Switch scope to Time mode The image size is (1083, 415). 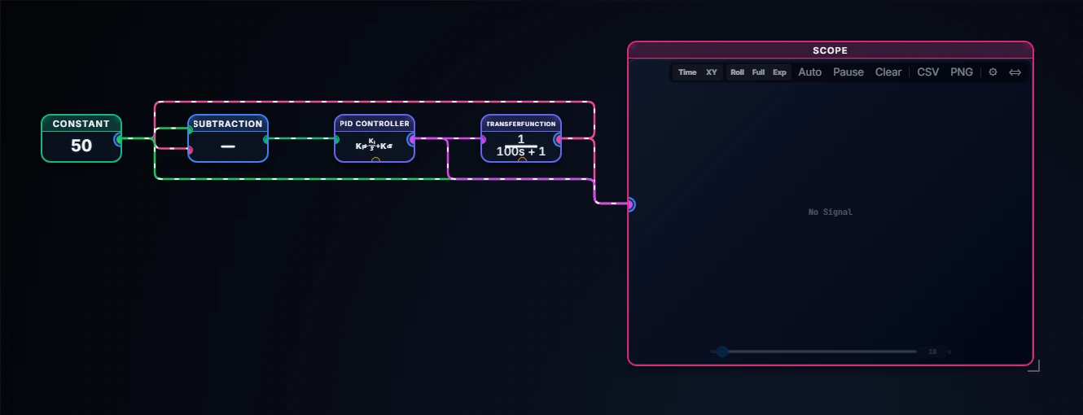687,72
